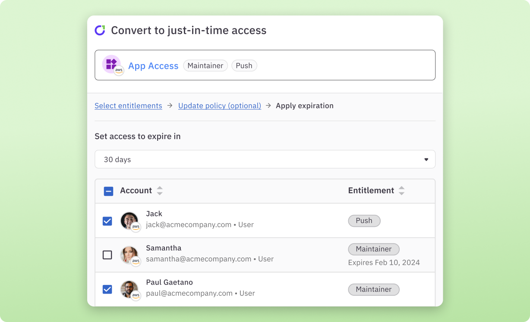Click the AWS badge on App Access icon
The image size is (530, 322).
(x=119, y=71)
